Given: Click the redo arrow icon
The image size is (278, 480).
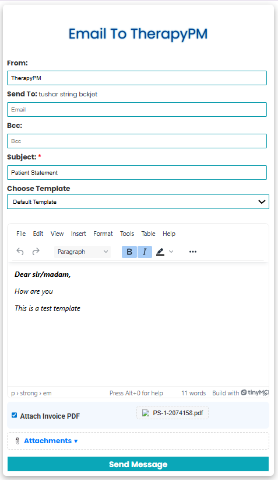Looking at the screenshot, I should (36, 252).
